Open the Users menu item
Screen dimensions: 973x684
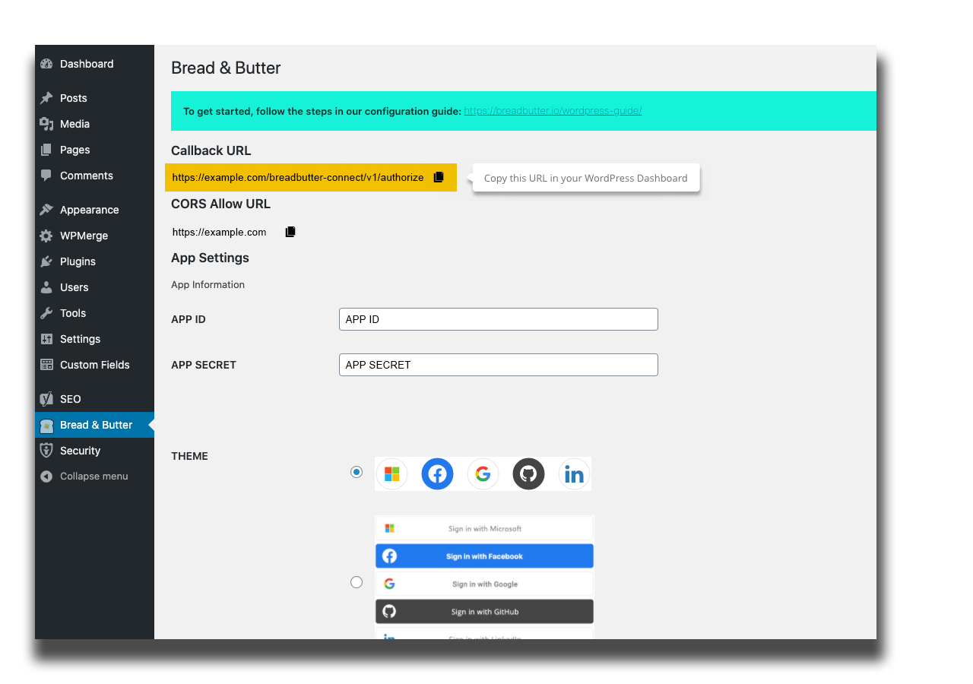[94, 287]
